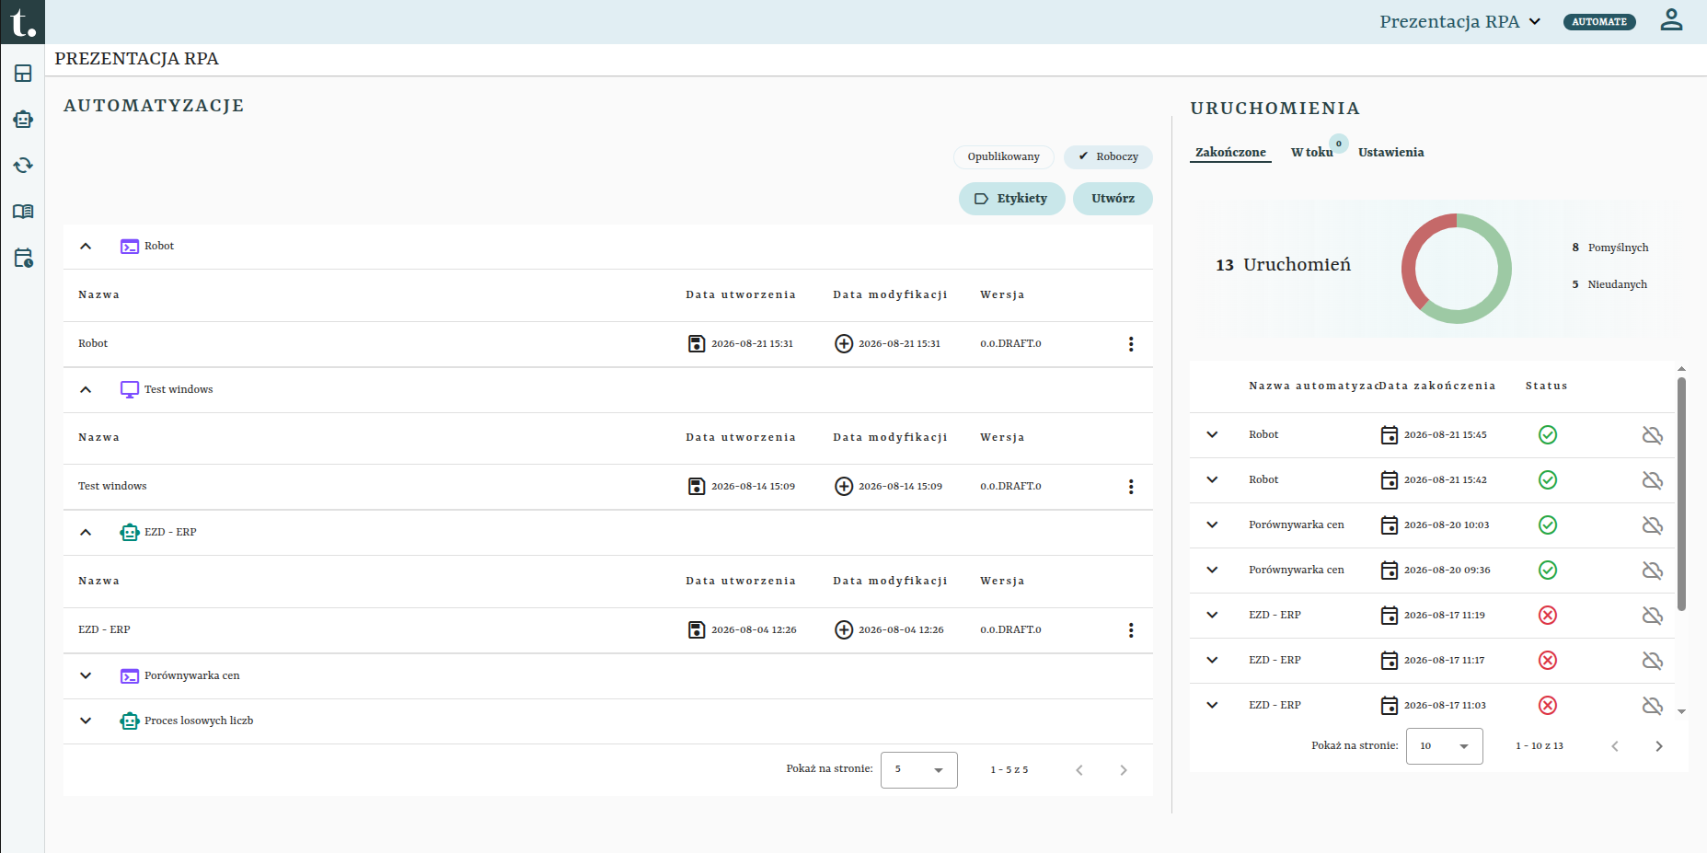Open the robot icon in left sidebar

coord(23,120)
